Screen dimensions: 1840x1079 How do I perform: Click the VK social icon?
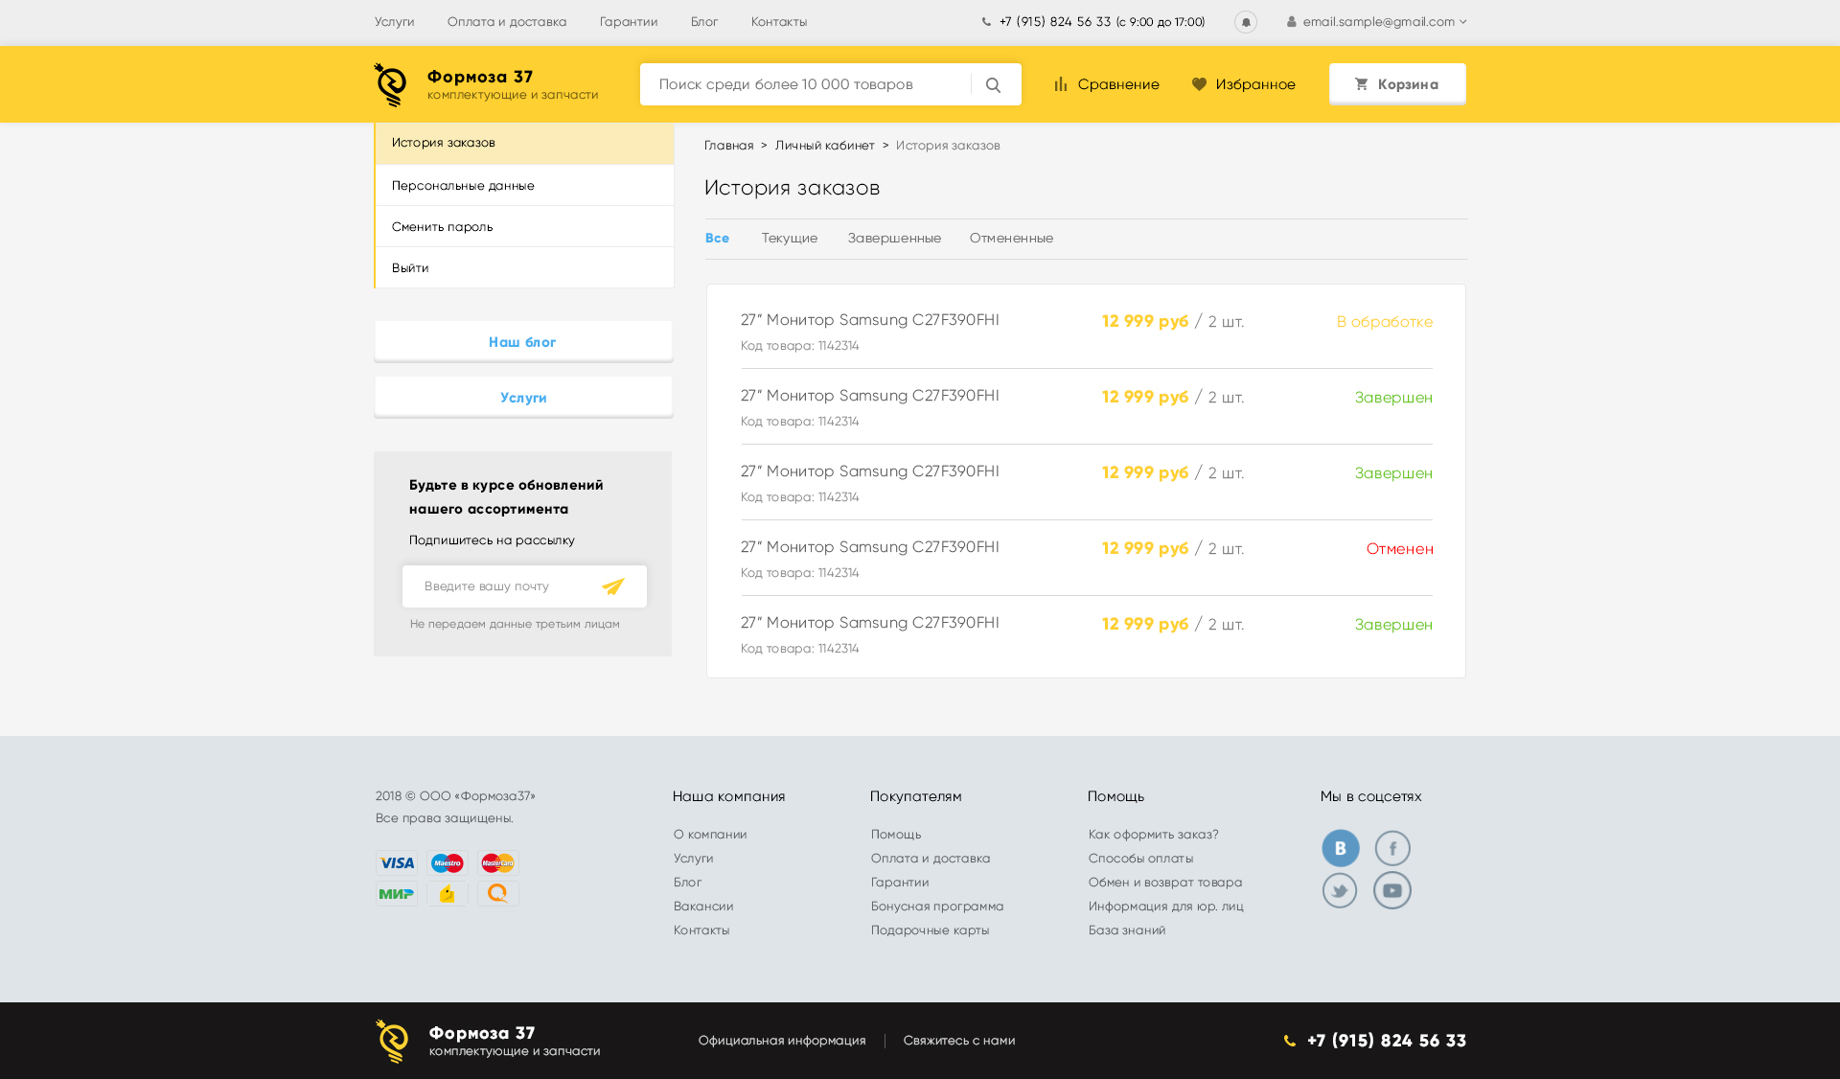[1340, 848]
